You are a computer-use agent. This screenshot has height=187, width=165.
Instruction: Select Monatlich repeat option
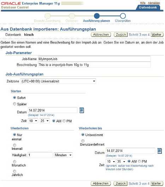[14, 162]
